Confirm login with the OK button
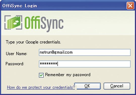Image resolution: width=136 pixels, height=95 pixels. coord(87,86)
